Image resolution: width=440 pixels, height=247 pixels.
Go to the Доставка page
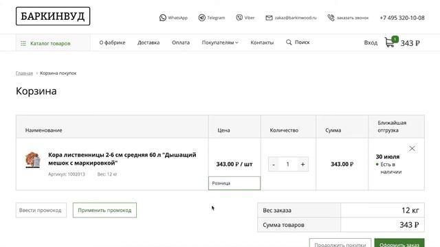148,43
